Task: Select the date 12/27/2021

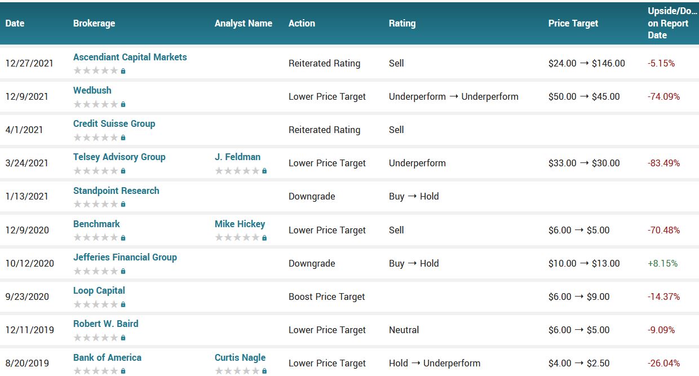Action: [29, 63]
